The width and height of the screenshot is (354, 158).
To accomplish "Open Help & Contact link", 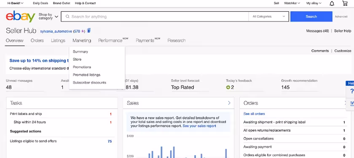I will [x=85, y=3].
